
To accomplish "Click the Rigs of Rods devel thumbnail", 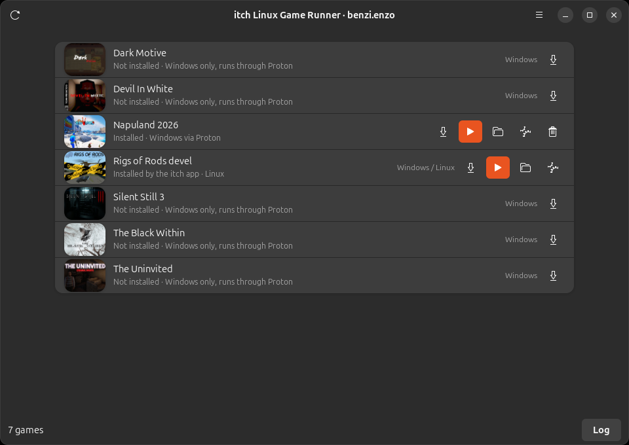I will tap(85, 168).
